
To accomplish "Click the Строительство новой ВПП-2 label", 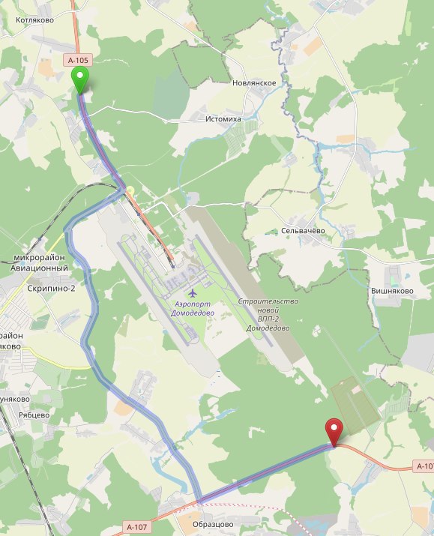I will coord(268,315).
